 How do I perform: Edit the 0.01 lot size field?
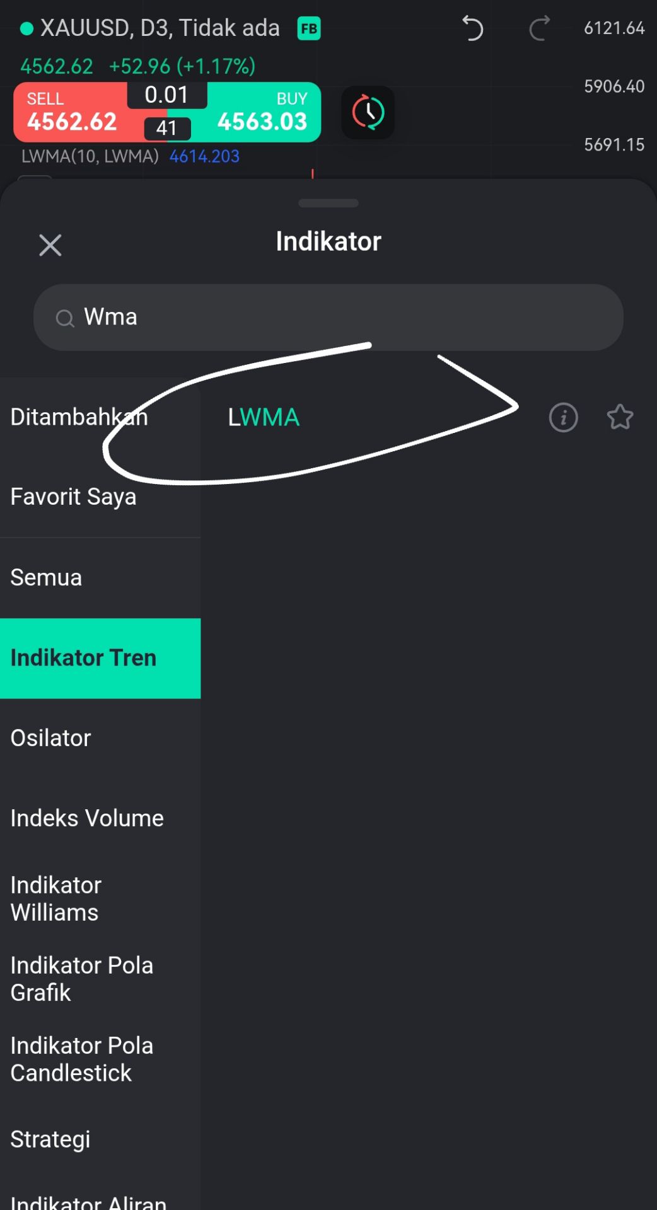[167, 95]
